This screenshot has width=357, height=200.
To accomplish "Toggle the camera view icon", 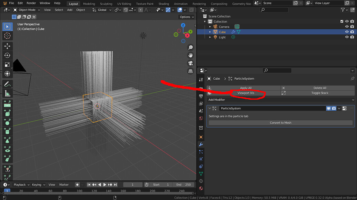I will (190, 63).
